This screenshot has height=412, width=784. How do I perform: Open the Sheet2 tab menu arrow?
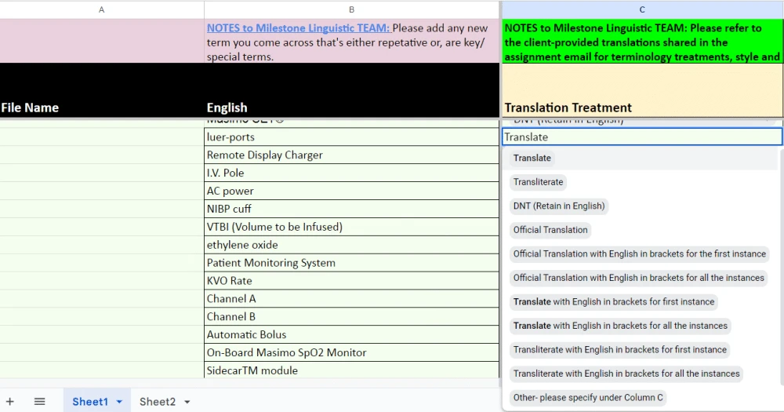pos(187,402)
